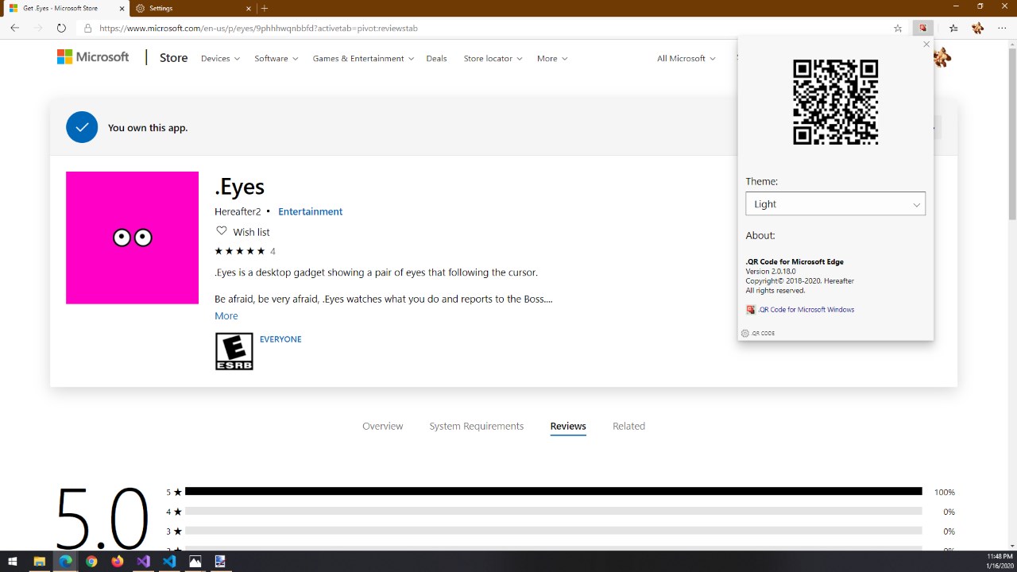Open the EVERYONE rating link
The height and width of the screenshot is (572, 1017).
[280, 339]
